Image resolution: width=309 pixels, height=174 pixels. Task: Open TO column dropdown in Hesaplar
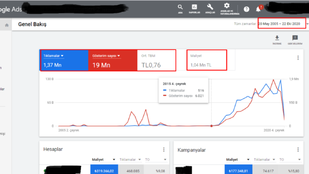(165, 160)
